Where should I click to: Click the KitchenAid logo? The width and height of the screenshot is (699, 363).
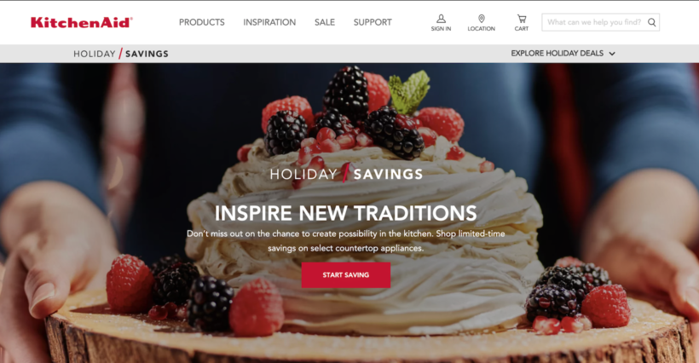coord(82,22)
